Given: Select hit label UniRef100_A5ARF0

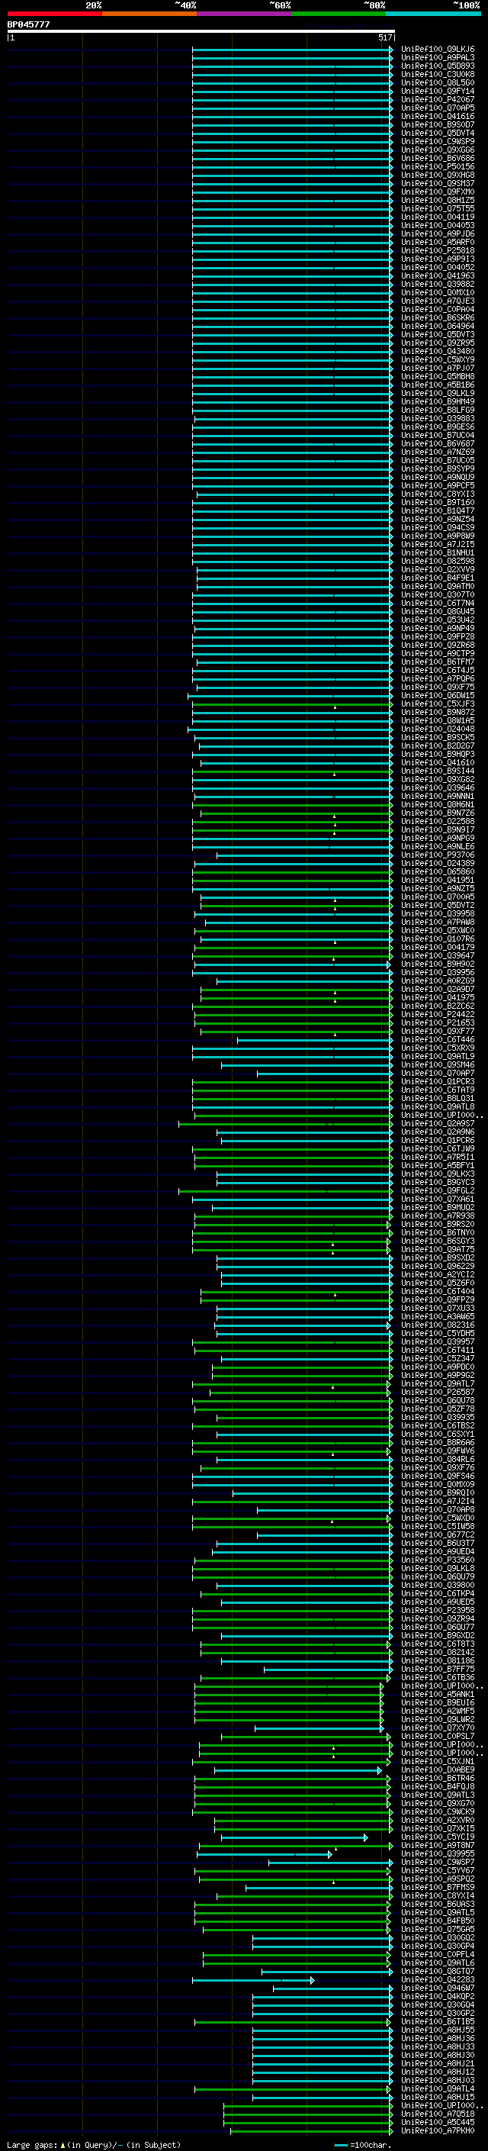Looking at the screenshot, I should click(437, 242).
